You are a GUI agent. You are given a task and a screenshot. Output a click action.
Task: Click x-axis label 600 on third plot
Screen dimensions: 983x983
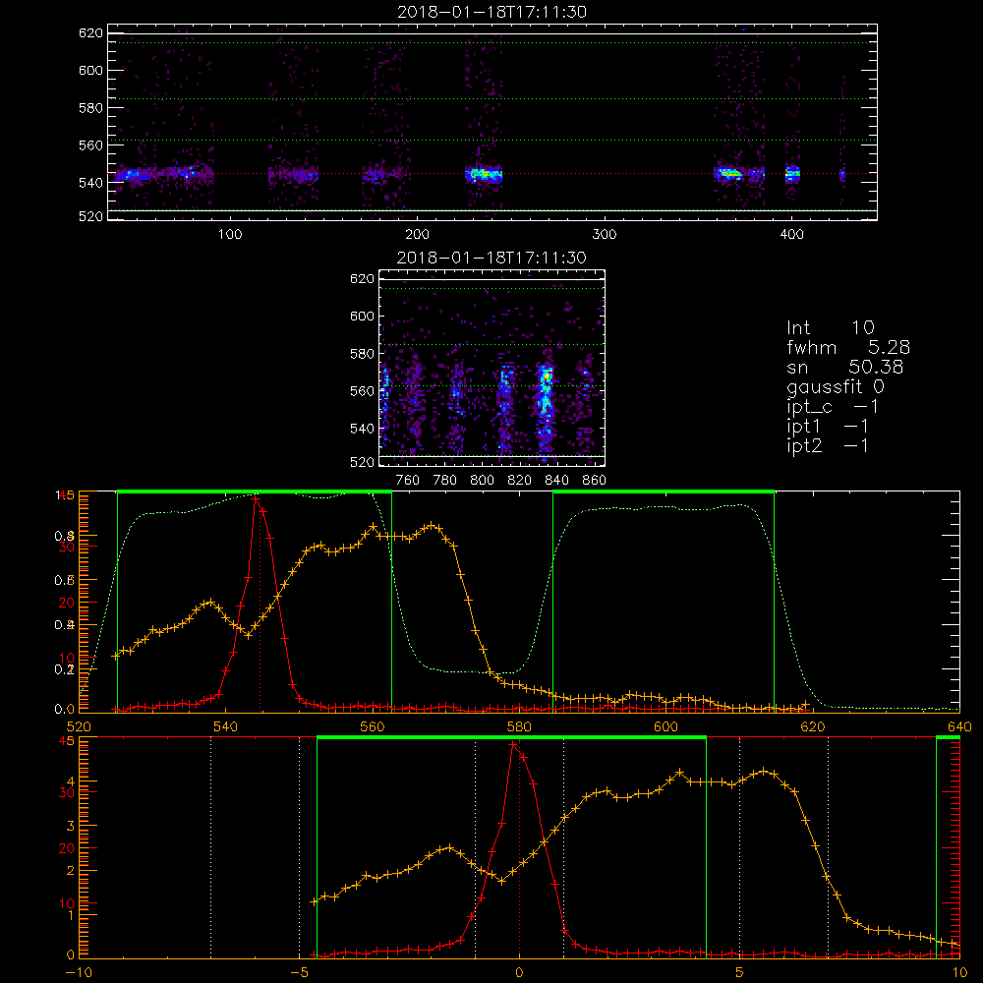point(665,727)
